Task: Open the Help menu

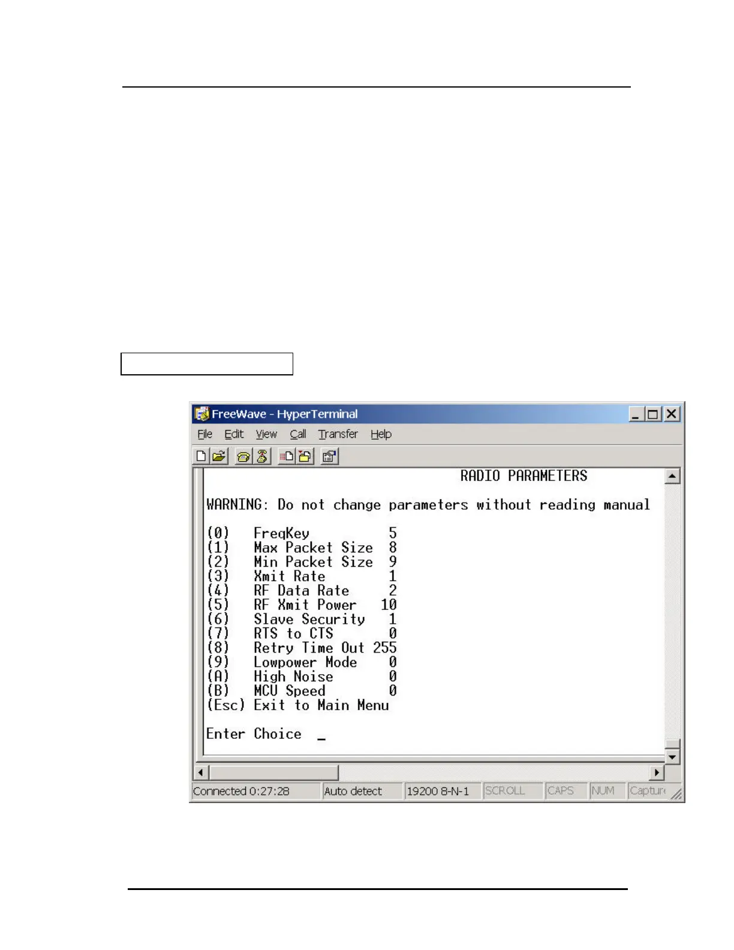Action: (381, 434)
